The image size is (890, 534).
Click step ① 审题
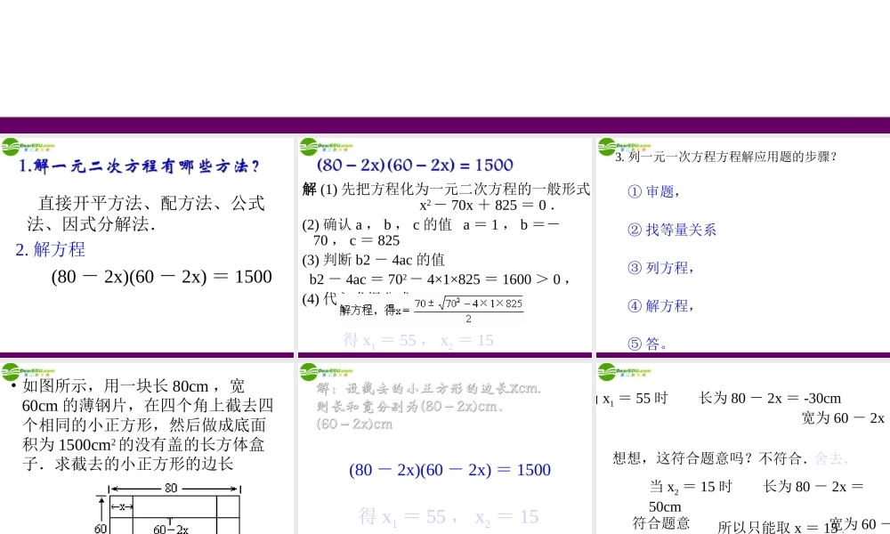click(653, 192)
